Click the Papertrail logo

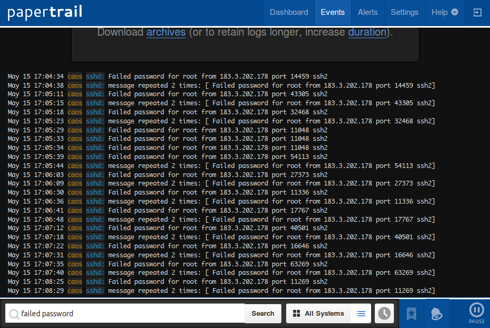pos(45,12)
